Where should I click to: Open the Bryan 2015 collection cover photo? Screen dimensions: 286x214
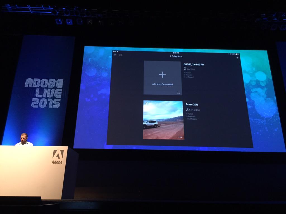pos(163,120)
